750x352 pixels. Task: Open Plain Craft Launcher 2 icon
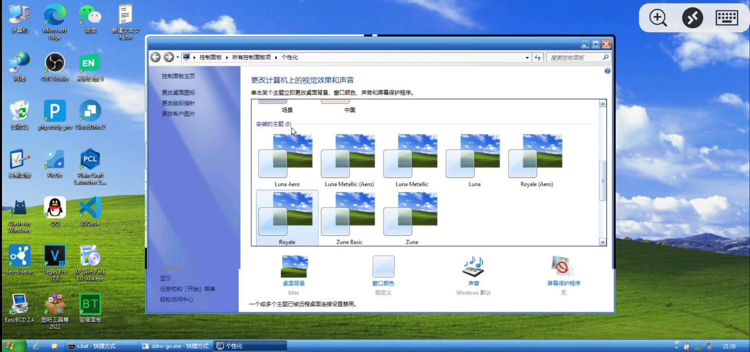[91, 167]
